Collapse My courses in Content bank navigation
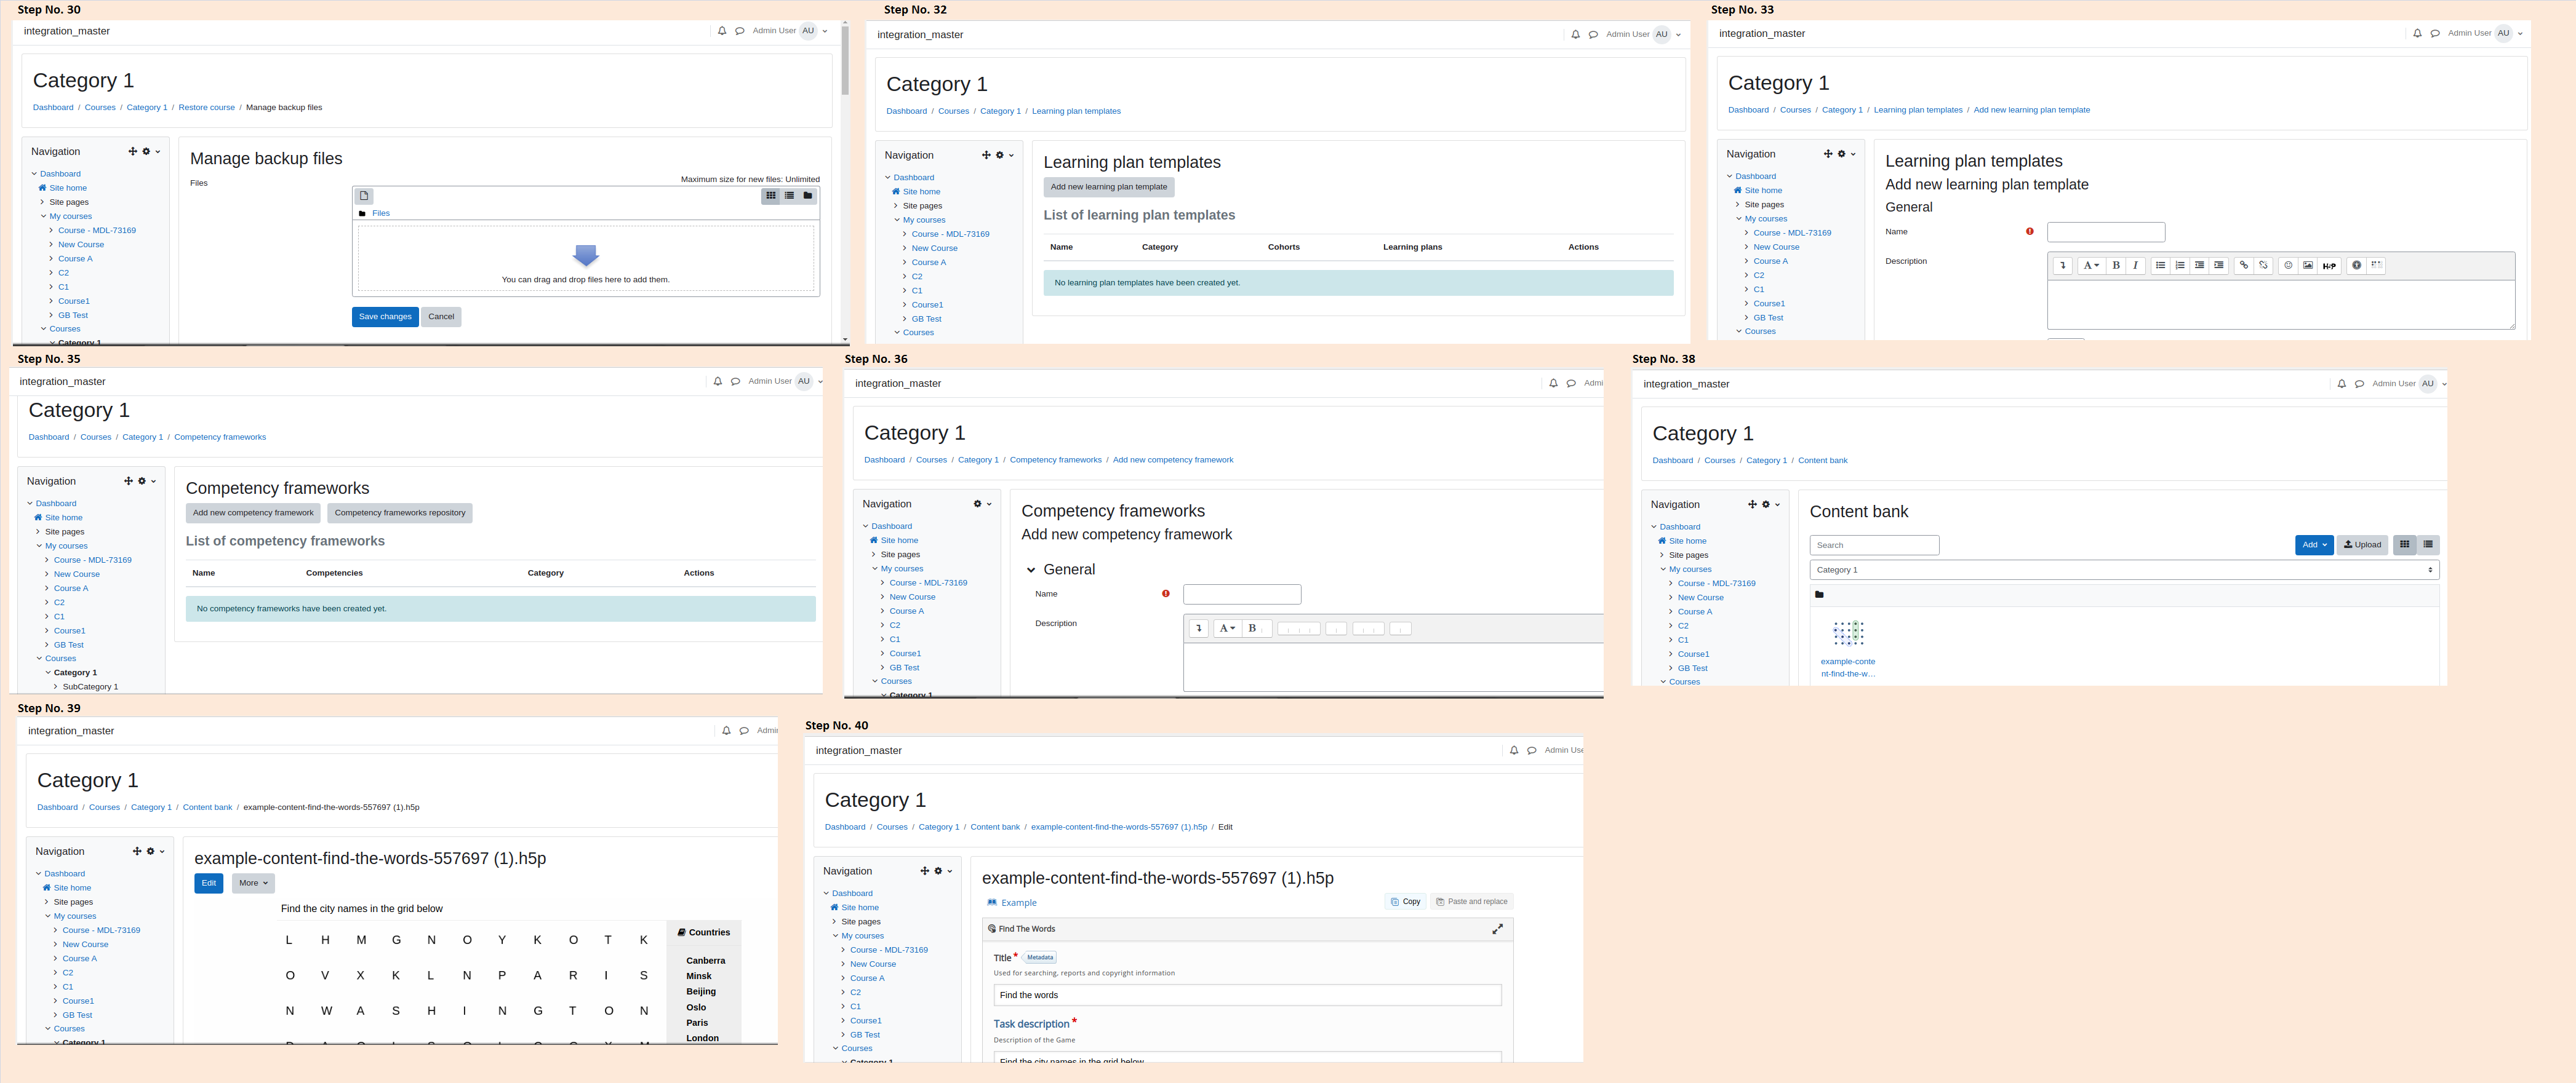The height and width of the screenshot is (1083, 2576). [x=1664, y=569]
